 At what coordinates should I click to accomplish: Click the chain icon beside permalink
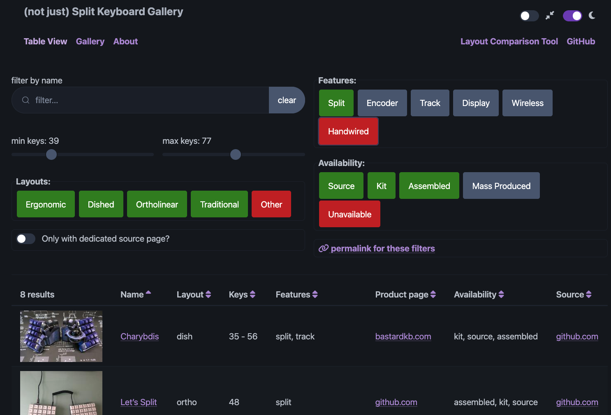(324, 249)
